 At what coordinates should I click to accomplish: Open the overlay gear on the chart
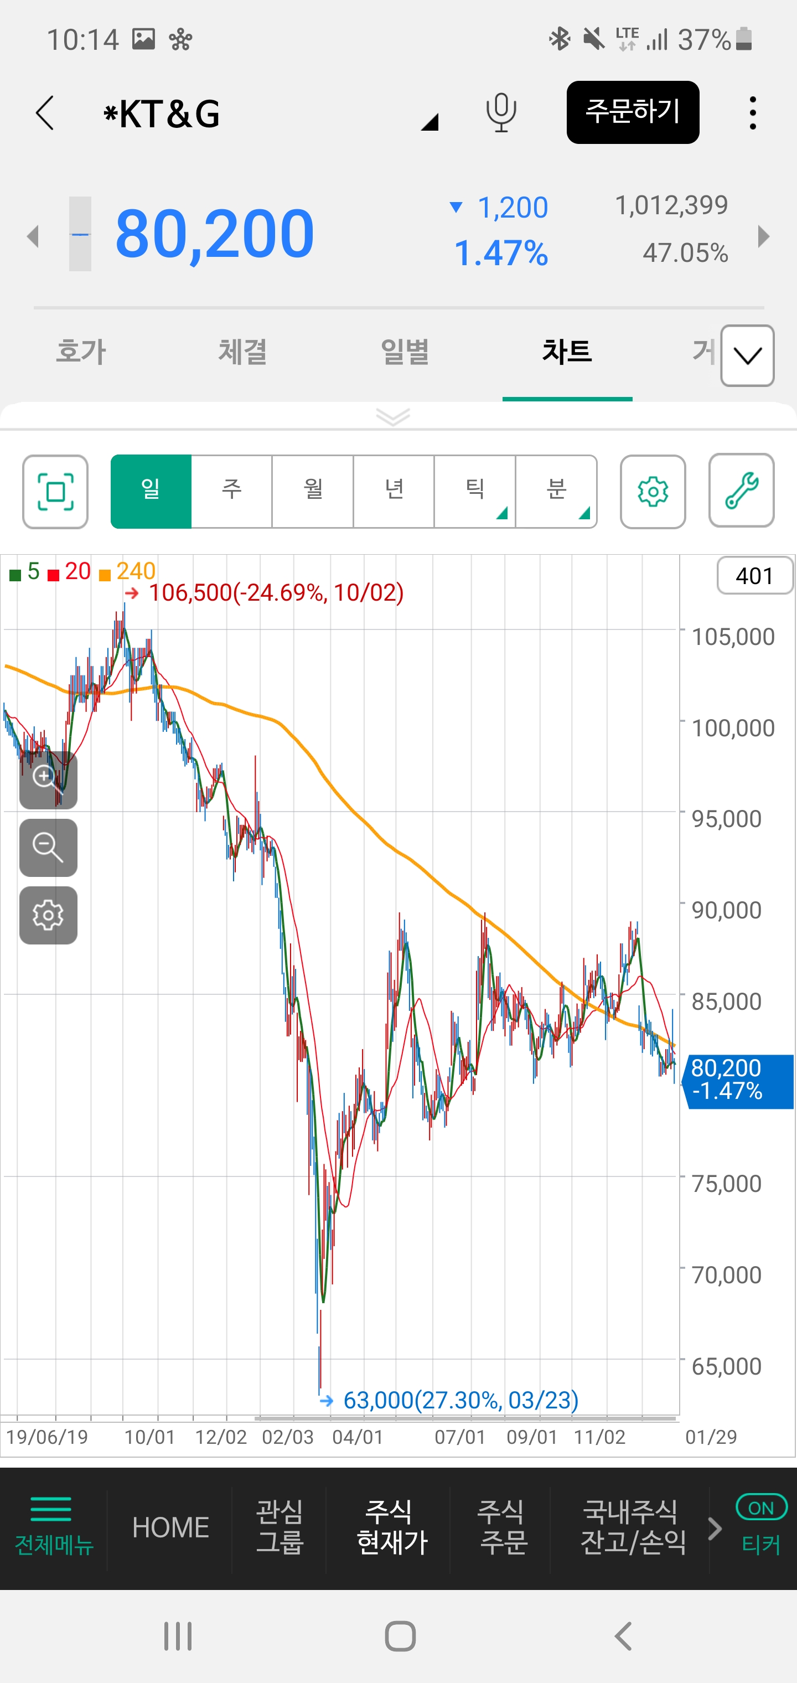click(48, 915)
